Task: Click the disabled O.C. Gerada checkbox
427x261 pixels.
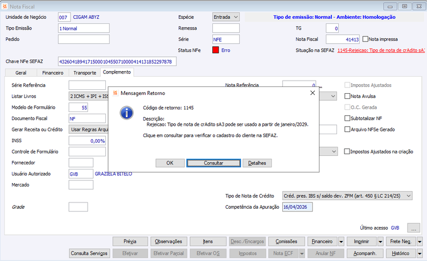Action: pos(347,107)
